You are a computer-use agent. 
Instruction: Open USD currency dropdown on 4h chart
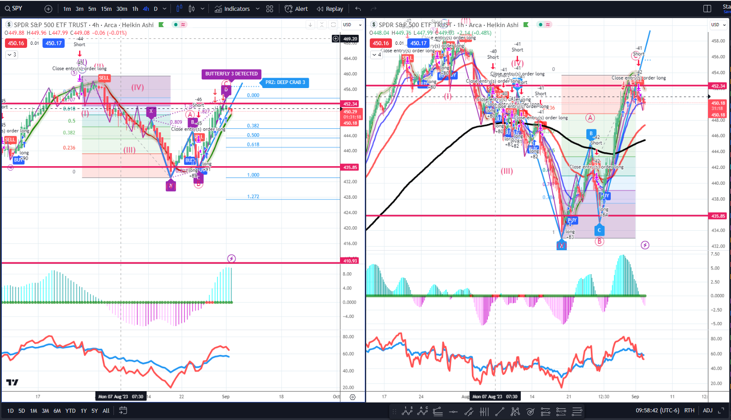[x=352, y=25]
